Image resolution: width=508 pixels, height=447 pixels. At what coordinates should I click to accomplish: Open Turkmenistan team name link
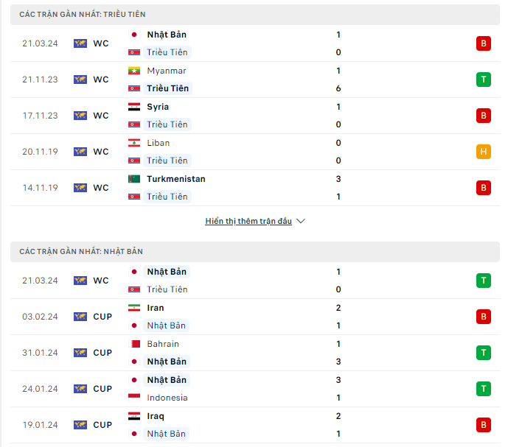click(x=176, y=179)
